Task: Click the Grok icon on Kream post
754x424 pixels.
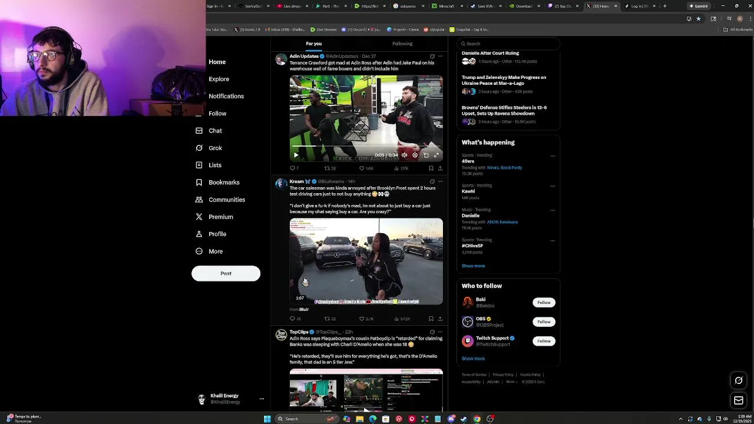Action: (432, 181)
